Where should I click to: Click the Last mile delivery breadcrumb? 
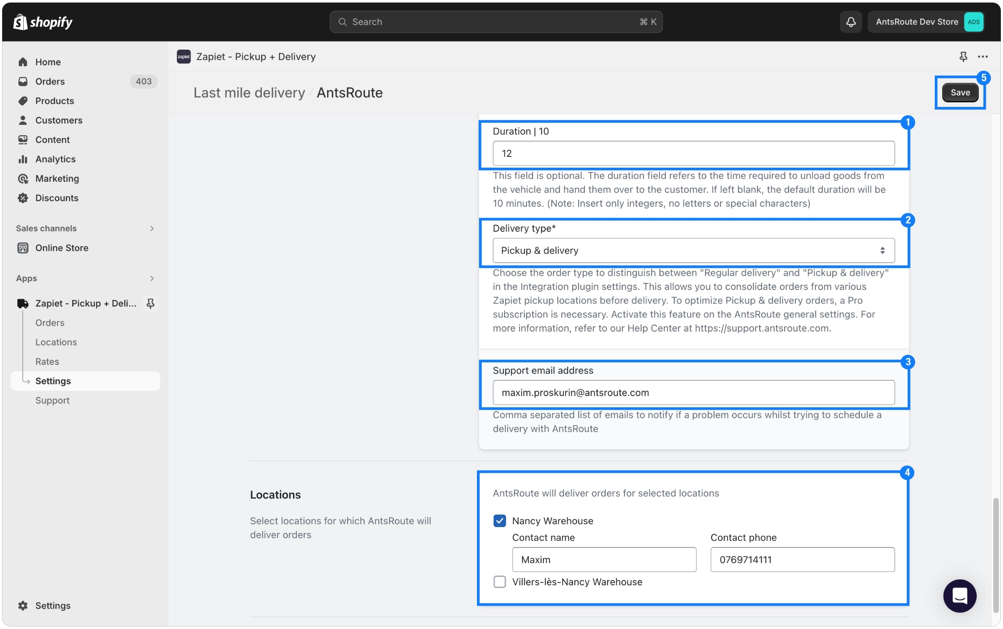point(249,92)
